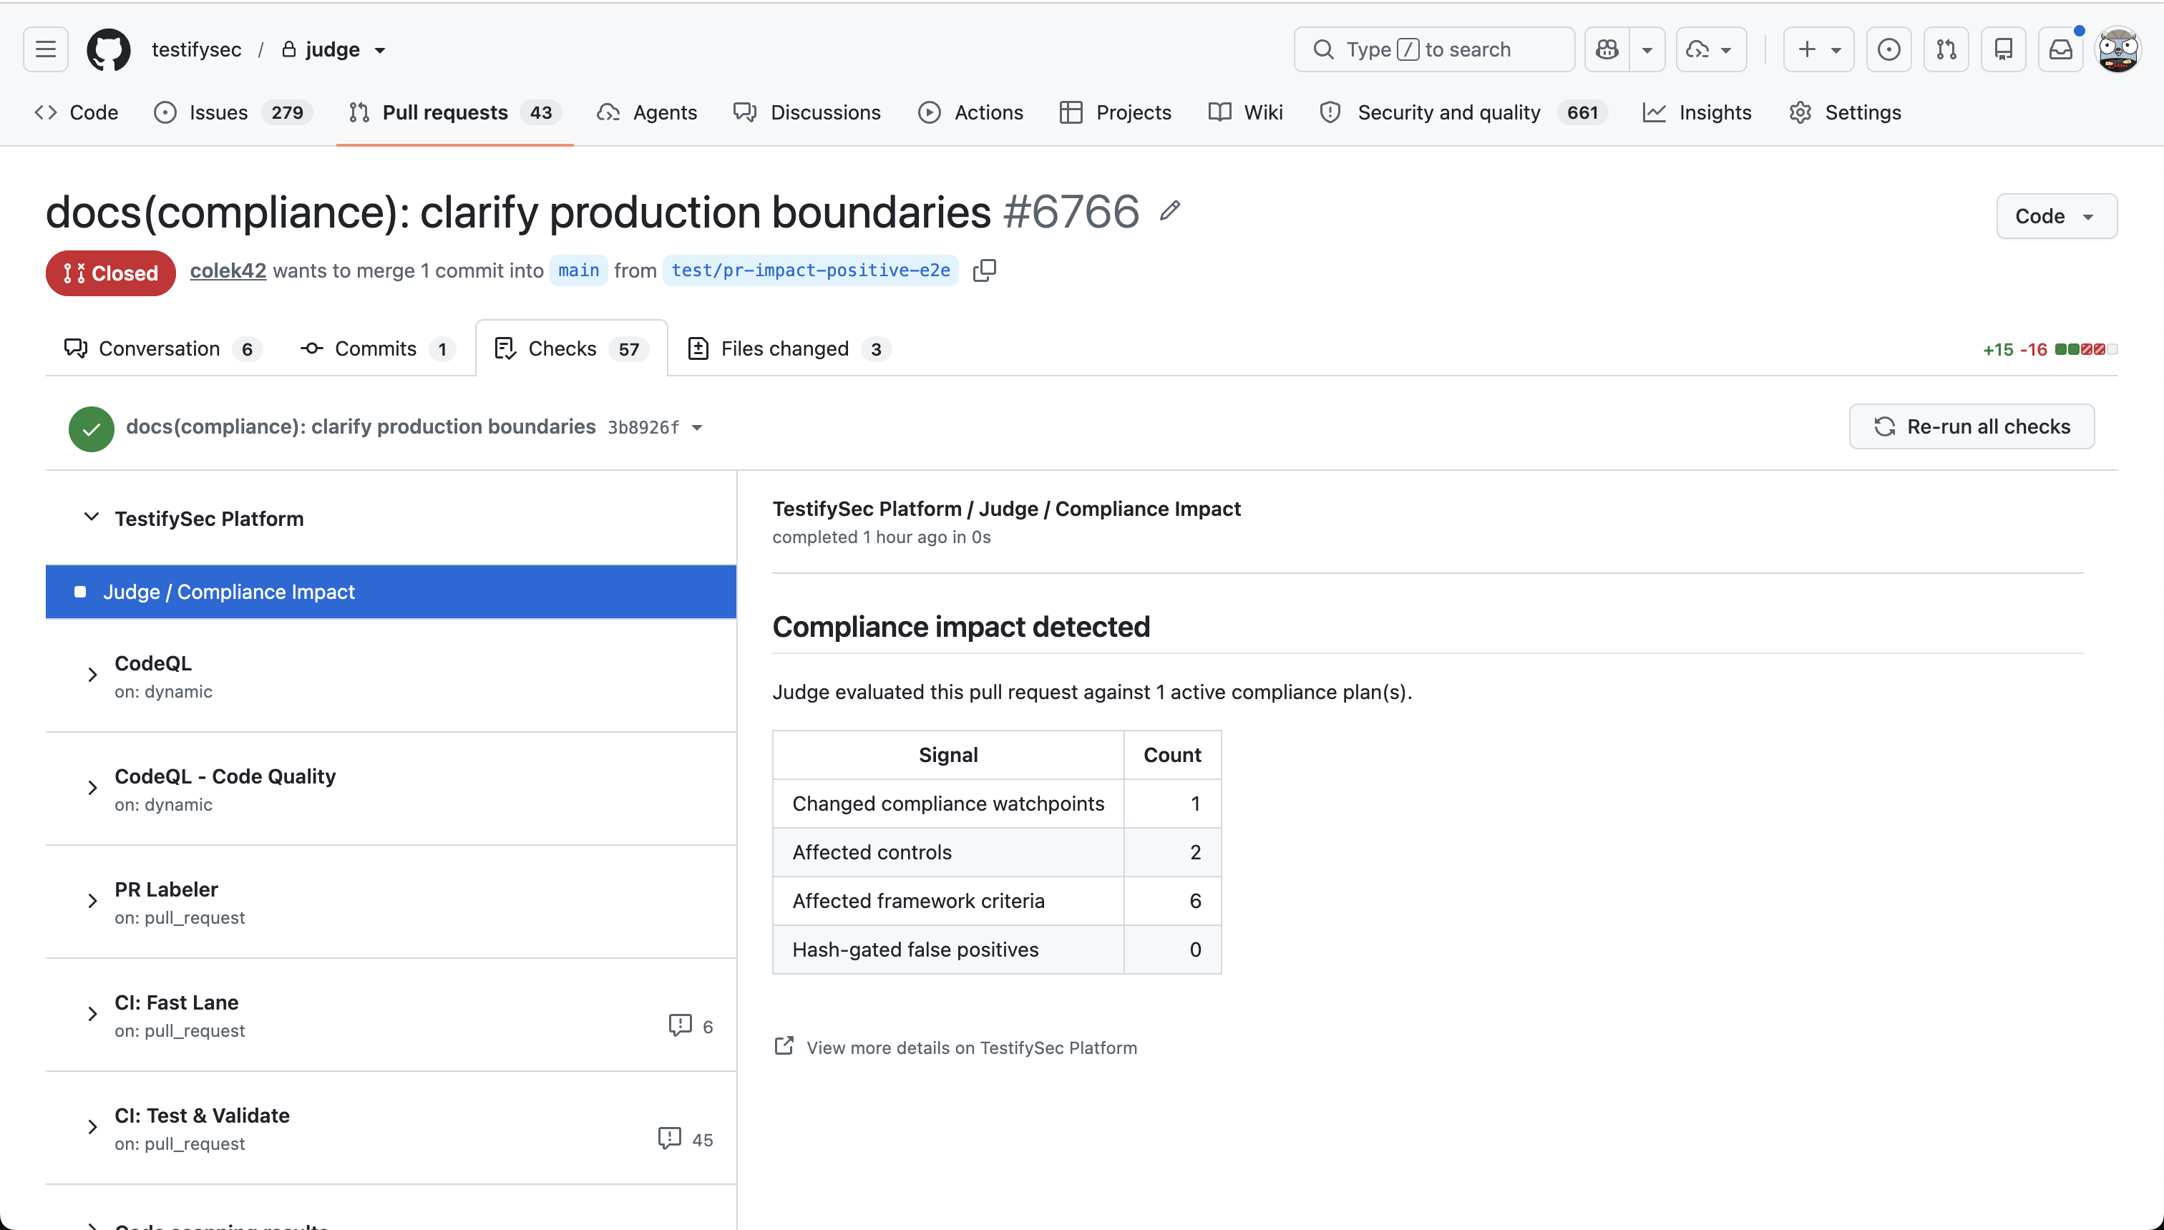Open CI: Test & Validate annotations count

[x=685, y=1138]
